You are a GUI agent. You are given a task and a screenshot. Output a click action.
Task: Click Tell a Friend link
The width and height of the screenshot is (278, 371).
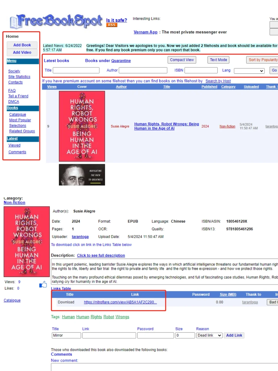point(18,96)
